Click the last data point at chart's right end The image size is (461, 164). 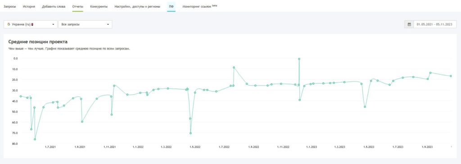[x=451, y=76]
